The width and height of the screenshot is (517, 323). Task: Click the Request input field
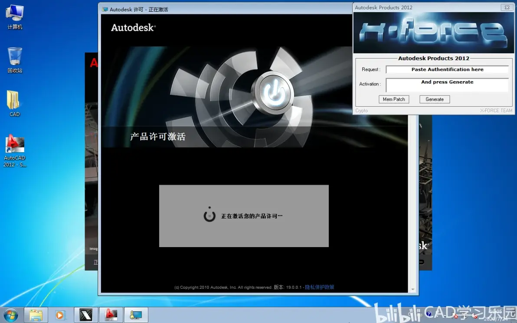click(x=447, y=69)
